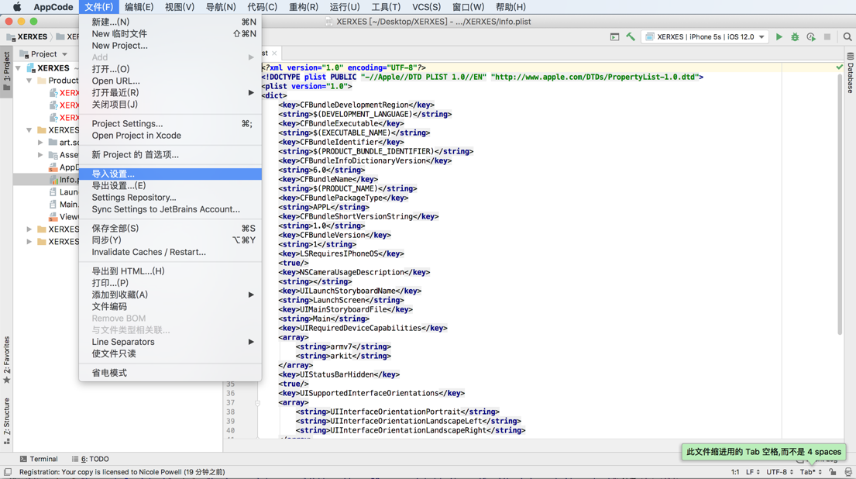This screenshot has width=856, height=479.
Task: Collapse the Products folder
Action: [x=29, y=81]
